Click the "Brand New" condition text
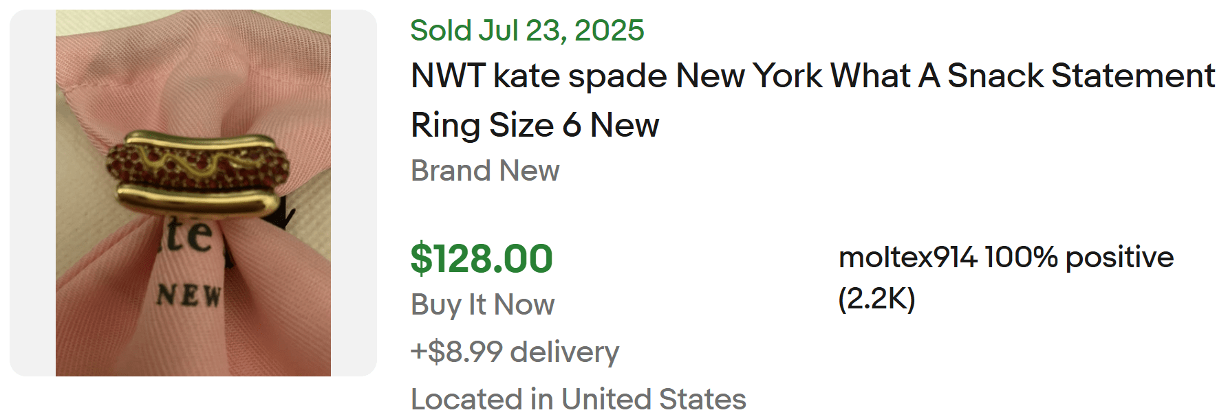The width and height of the screenshot is (1228, 419). tap(485, 170)
